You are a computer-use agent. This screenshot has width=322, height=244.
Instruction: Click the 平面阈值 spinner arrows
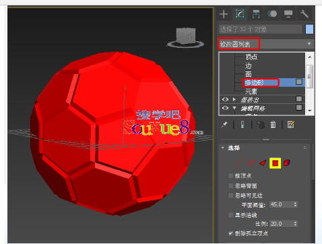coord(295,204)
